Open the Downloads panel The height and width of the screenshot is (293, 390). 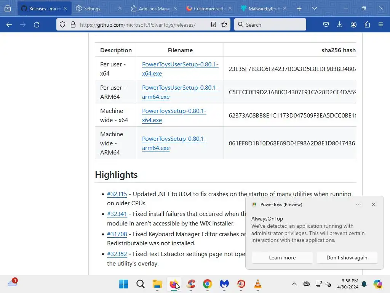[339, 25]
